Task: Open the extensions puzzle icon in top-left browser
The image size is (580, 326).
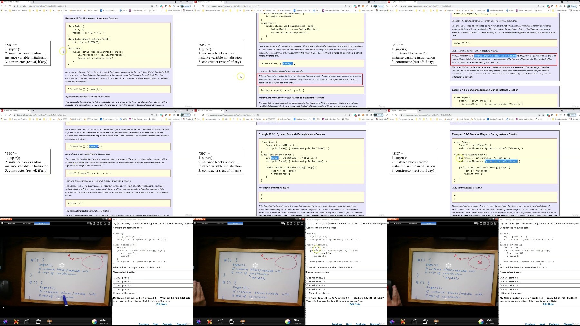Action: click(178, 6)
